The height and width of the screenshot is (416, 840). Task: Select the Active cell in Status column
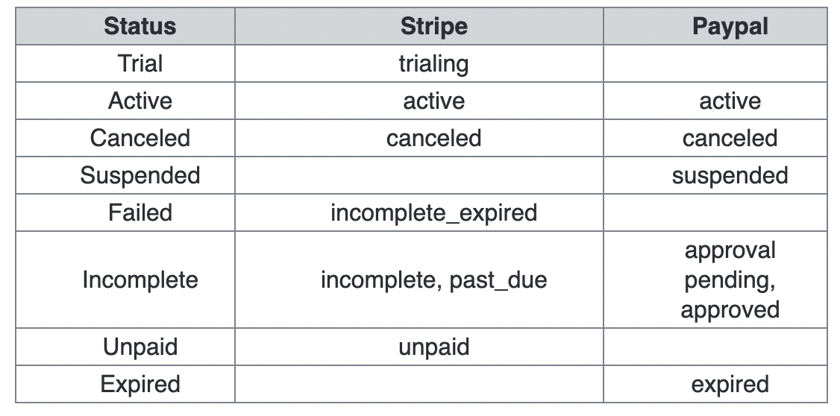pos(140,101)
